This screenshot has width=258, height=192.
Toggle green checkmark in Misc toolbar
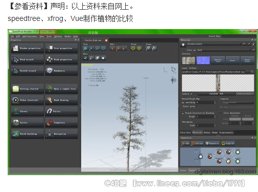85,58
